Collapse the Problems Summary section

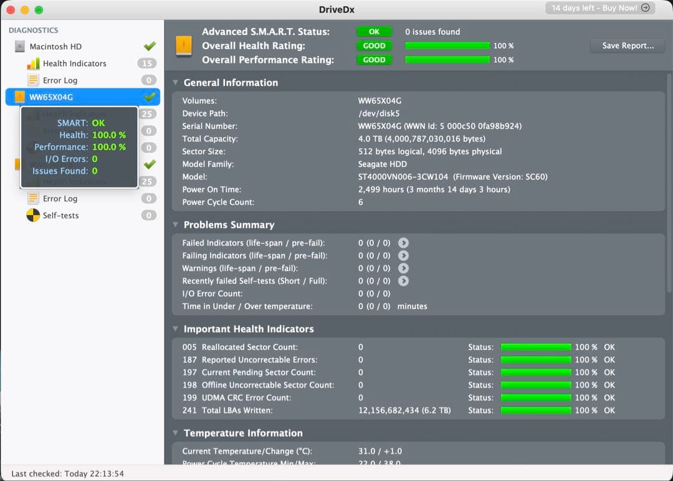[176, 224]
